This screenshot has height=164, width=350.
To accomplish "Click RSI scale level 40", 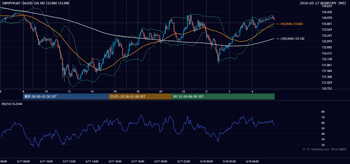I will 323,134.
